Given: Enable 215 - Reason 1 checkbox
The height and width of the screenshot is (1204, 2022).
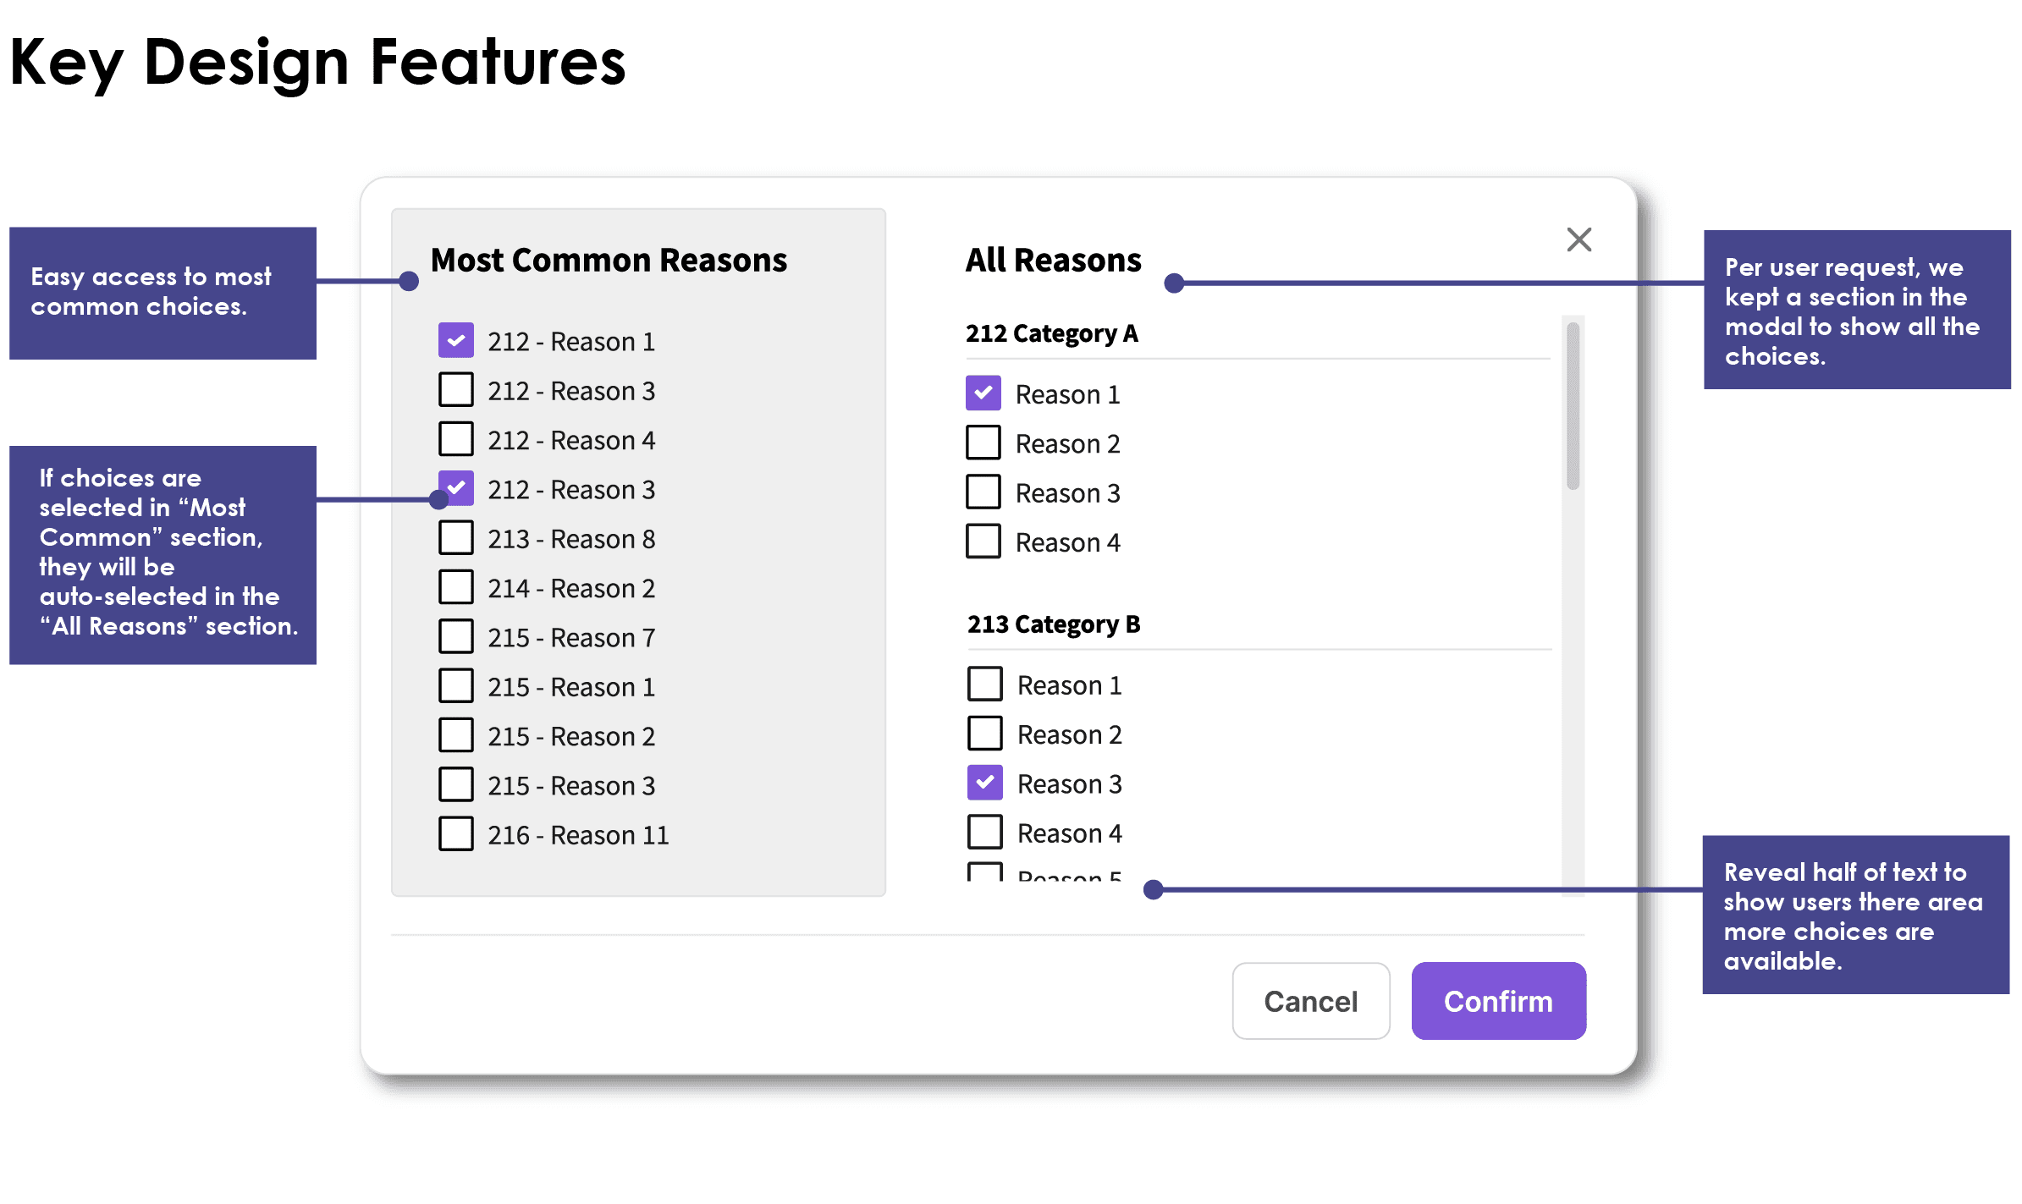Looking at the screenshot, I should [x=456, y=685].
